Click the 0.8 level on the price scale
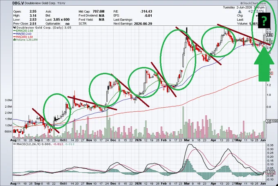The width and height of the screenshot is (278, 186). click(x=269, y=107)
